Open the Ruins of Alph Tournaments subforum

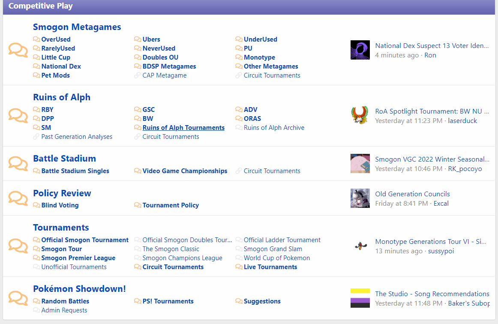183,128
